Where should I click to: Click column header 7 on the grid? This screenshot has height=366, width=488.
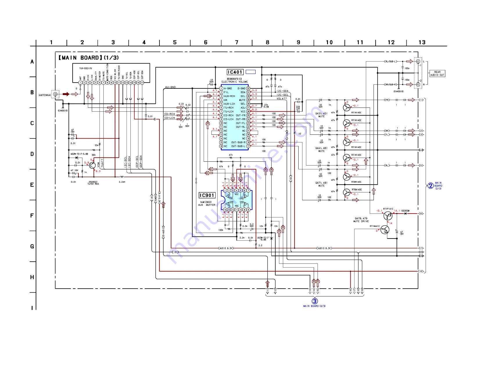tap(237, 43)
